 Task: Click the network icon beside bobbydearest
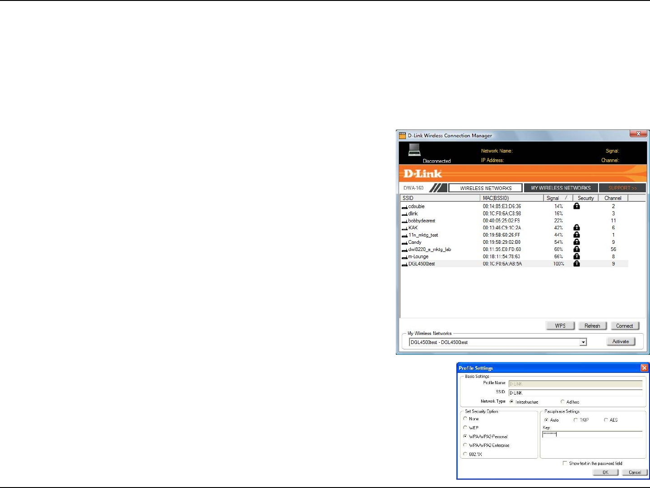[404, 221]
